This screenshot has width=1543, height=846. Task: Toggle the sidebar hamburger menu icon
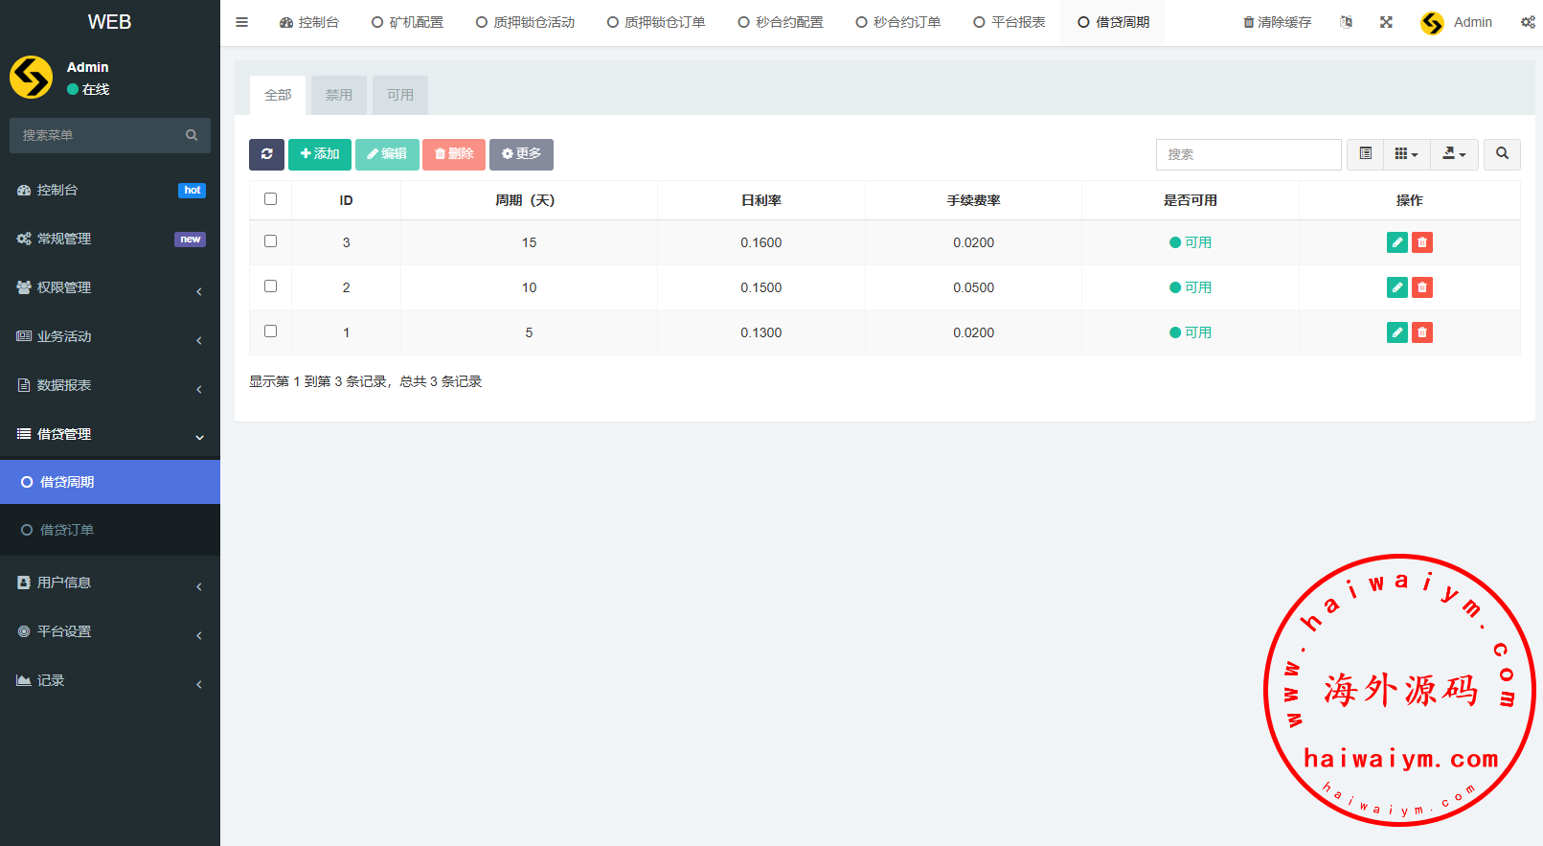[x=242, y=22]
